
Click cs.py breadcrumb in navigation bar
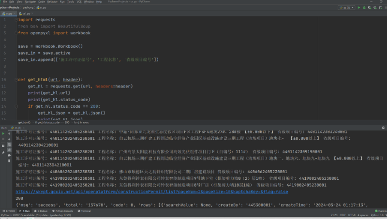click(42, 8)
